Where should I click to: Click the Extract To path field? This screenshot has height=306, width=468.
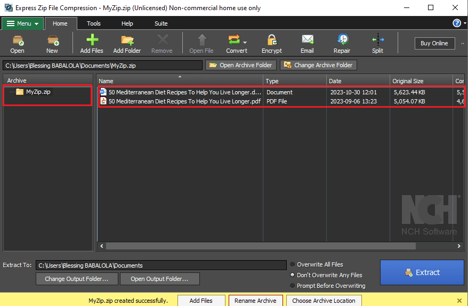161,265
